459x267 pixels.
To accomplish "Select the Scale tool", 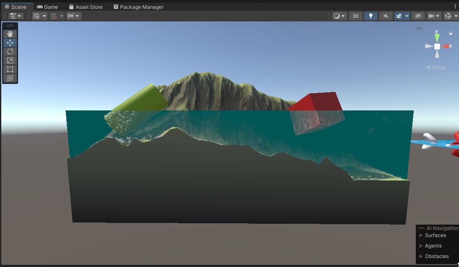I will tap(10, 60).
